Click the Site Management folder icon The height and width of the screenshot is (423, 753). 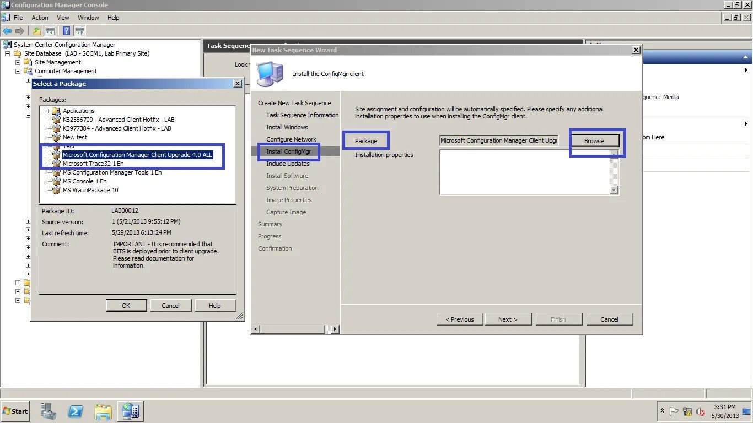pos(28,62)
